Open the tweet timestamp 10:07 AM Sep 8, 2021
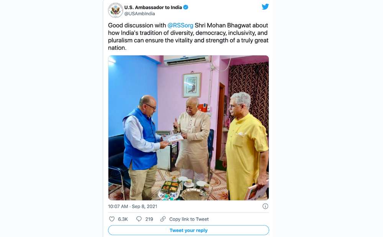 pyautogui.click(x=133, y=206)
